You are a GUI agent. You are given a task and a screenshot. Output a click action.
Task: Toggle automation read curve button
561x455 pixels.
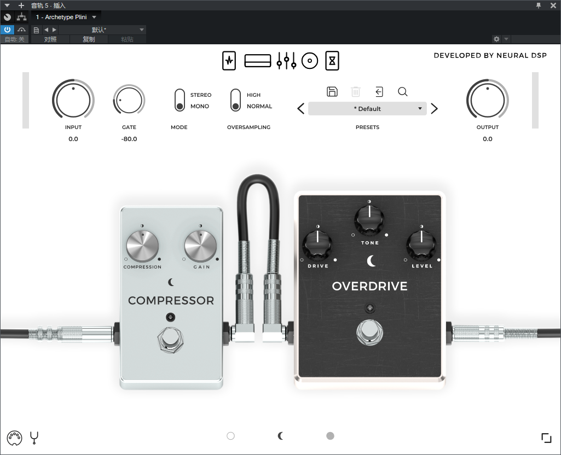click(21, 30)
